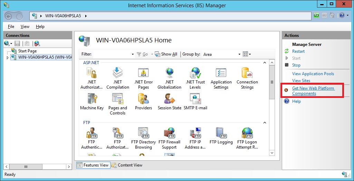Click the Save icon in Connections toolbar

(x=17, y=43)
